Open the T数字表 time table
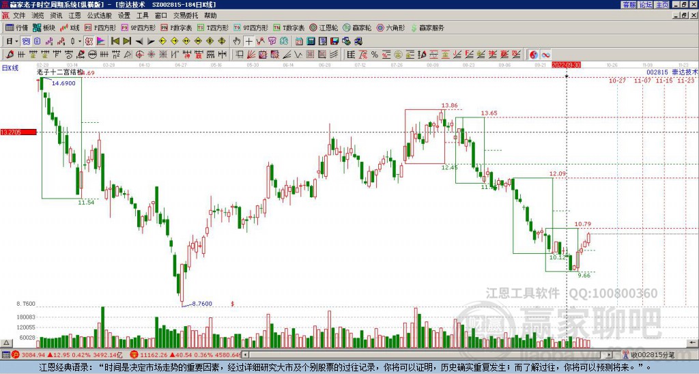Image resolution: width=699 pixels, height=374 pixels. [289, 27]
